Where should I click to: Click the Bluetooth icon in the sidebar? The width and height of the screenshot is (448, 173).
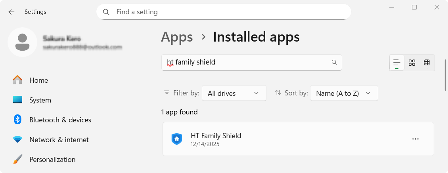(17, 120)
